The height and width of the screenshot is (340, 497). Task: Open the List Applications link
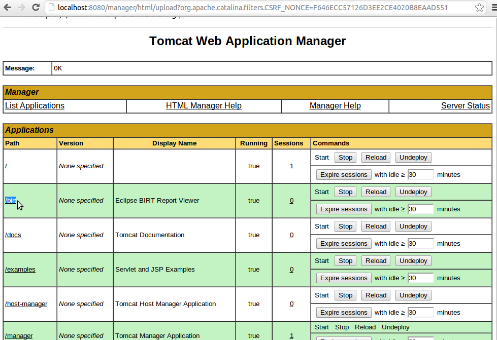35,106
